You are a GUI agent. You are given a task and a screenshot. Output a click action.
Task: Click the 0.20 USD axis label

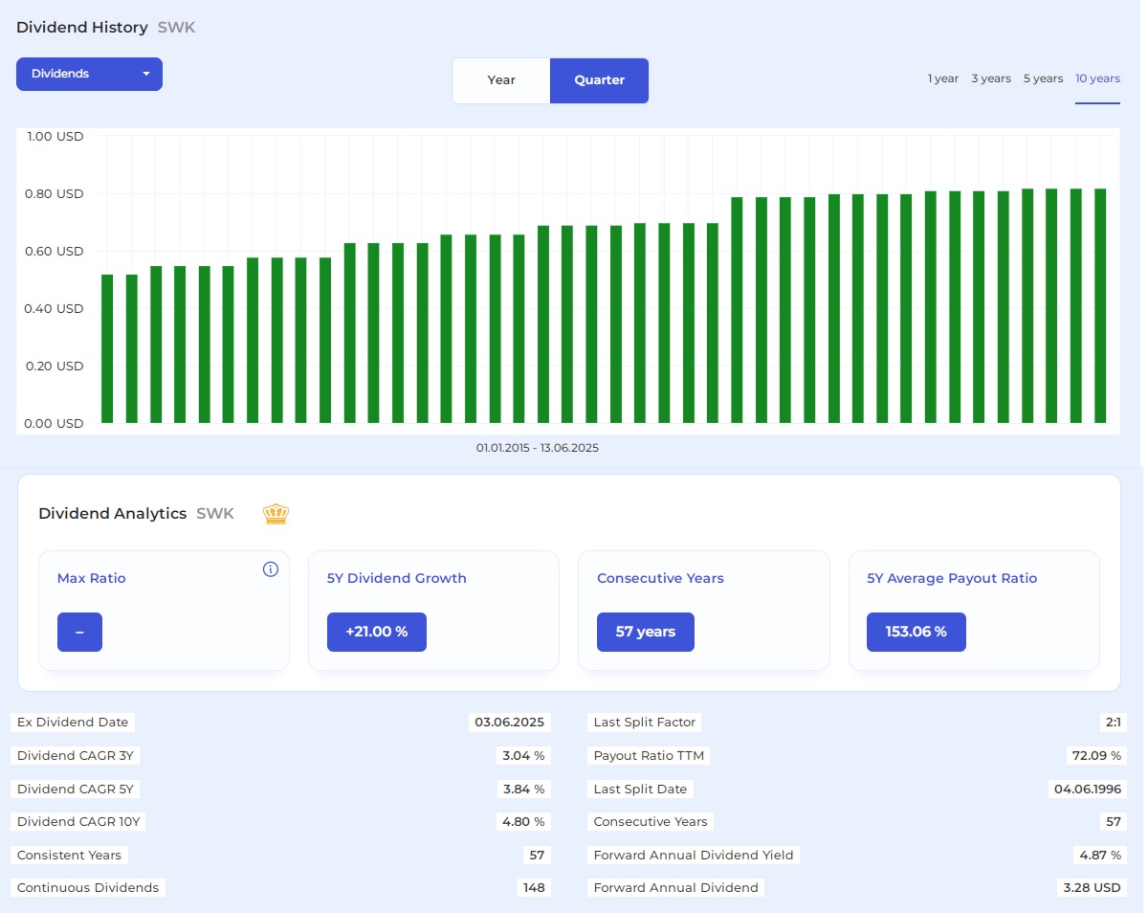click(x=55, y=367)
